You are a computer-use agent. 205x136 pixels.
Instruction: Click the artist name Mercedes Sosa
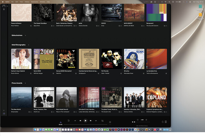tap(129, 73)
